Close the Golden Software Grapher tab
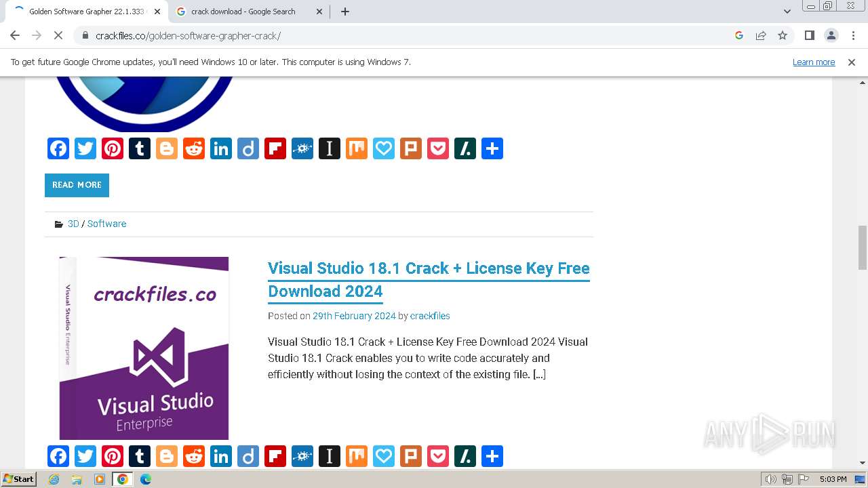Viewport: 868px width, 488px height. [157, 12]
